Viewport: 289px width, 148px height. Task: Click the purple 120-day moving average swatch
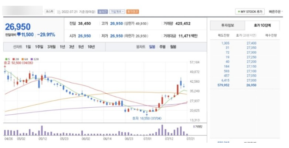pyautogui.click(x=32, y=59)
